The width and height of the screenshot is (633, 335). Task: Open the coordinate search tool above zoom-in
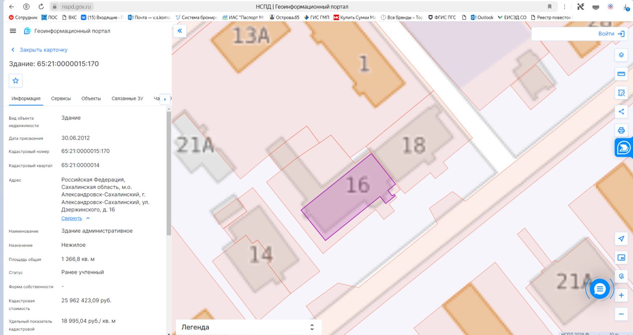click(x=621, y=276)
